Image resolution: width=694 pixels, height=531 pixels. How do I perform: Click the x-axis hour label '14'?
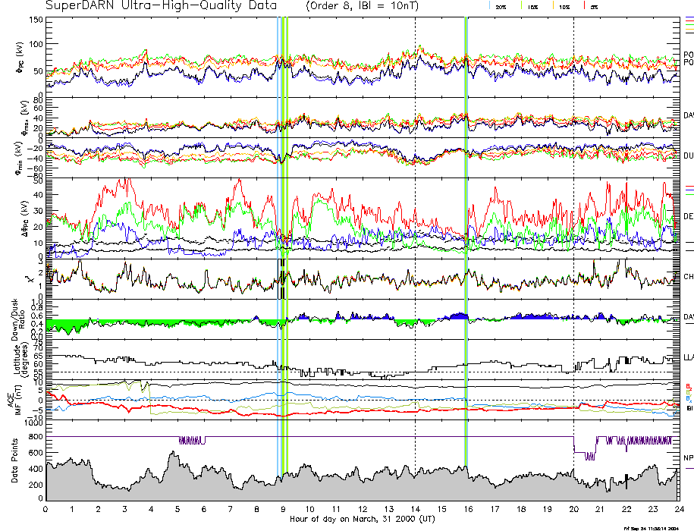tap(415, 509)
